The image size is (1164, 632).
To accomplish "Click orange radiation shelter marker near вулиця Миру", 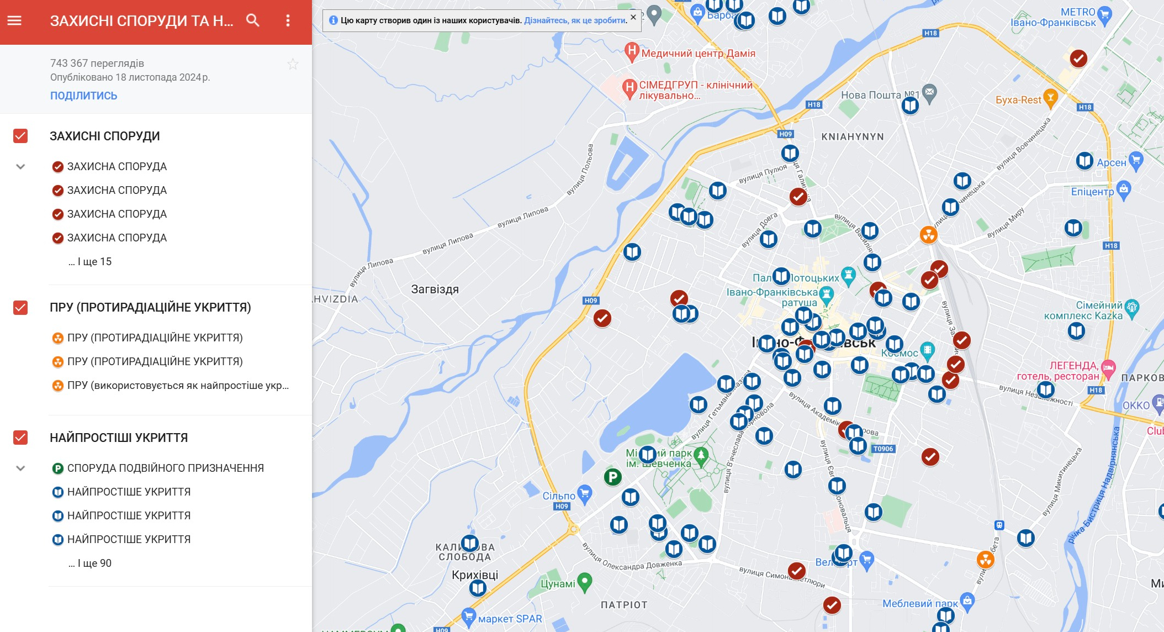I will pos(929,235).
